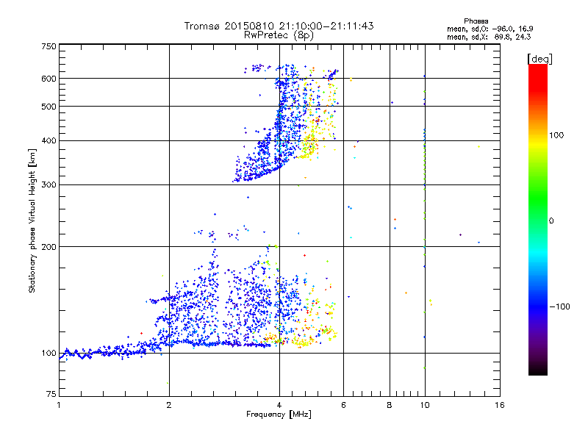Click the y-axis tick label '600'
Viewport: 588px width, 441px height.
[x=49, y=79]
